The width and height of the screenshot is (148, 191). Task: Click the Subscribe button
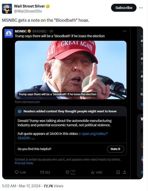point(124,8)
